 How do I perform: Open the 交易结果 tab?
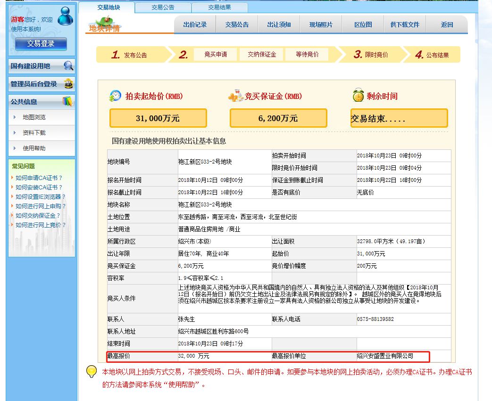click(x=219, y=8)
